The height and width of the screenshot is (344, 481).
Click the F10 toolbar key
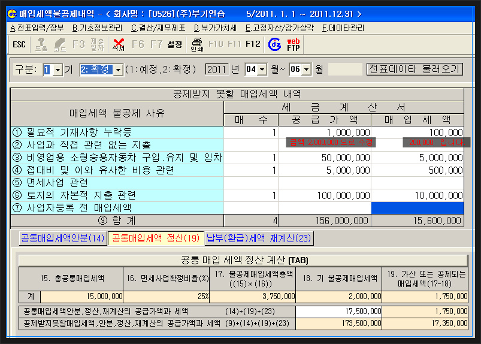[216, 44]
